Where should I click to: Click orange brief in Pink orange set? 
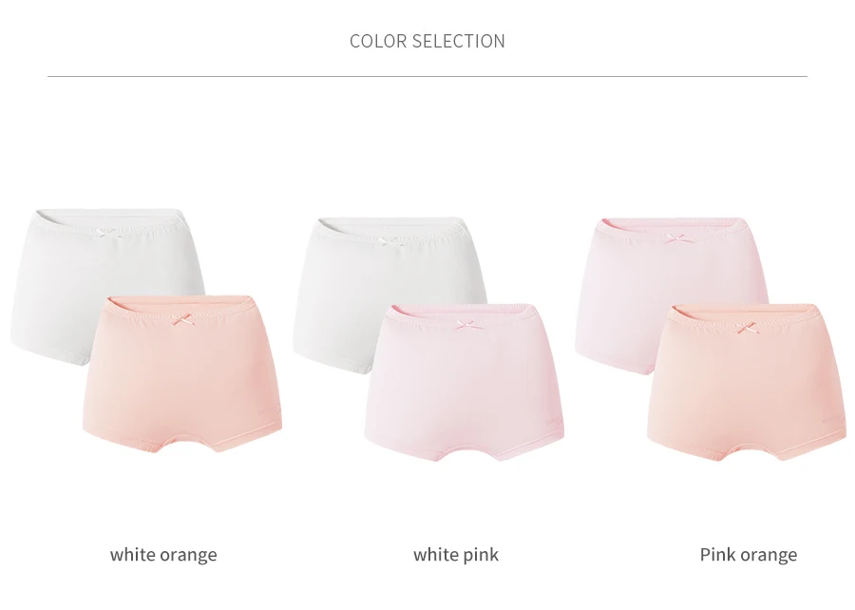tap(747, 383)
